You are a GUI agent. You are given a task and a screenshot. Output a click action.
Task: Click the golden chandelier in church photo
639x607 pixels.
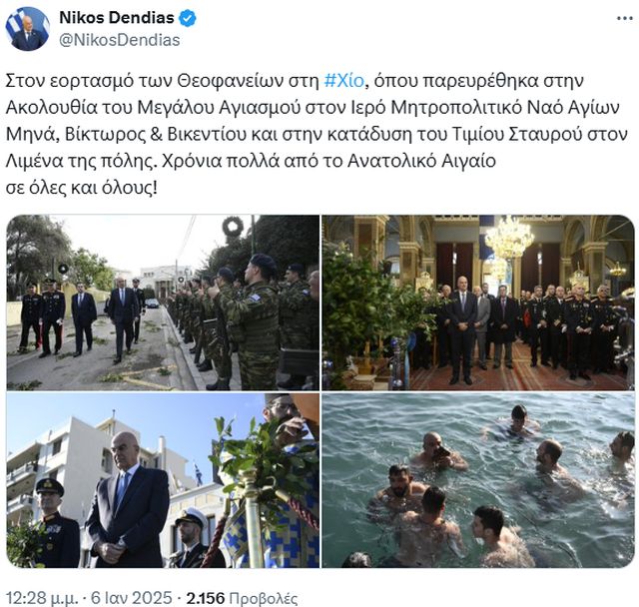click(x=509, y=238)
